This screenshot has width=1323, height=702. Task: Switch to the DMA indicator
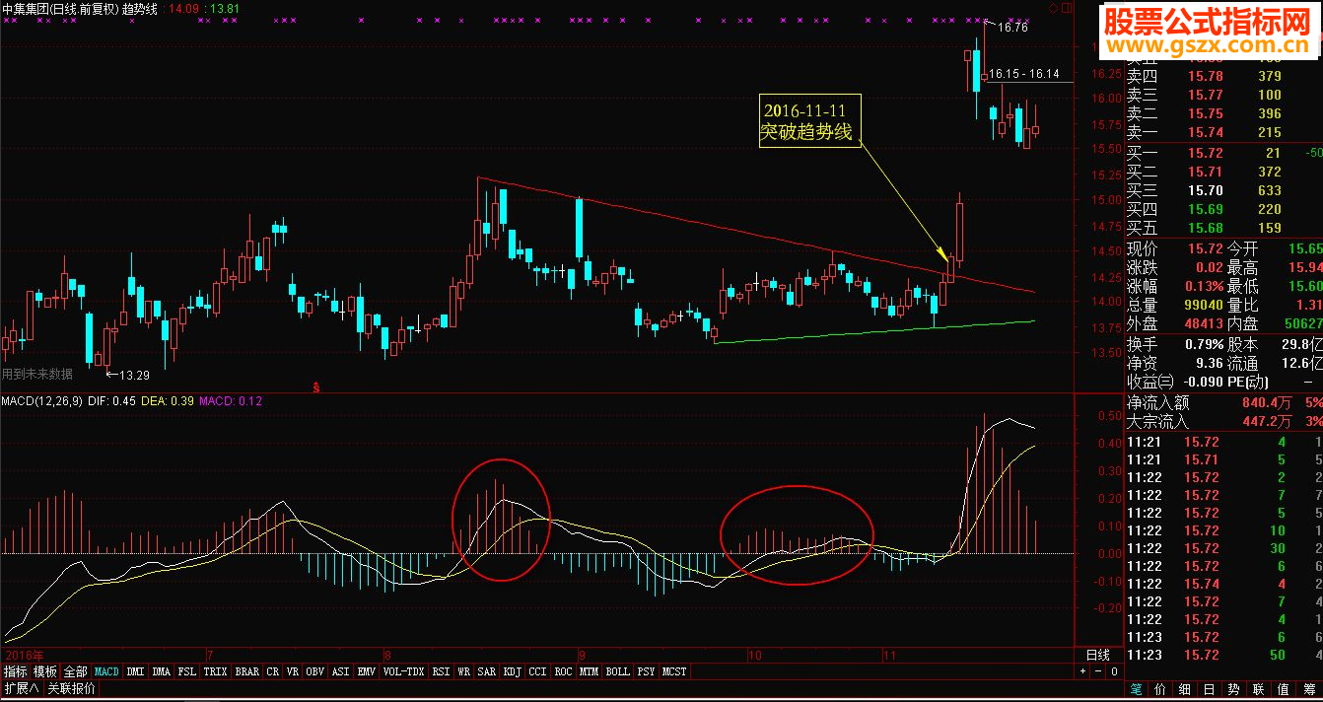162,671
